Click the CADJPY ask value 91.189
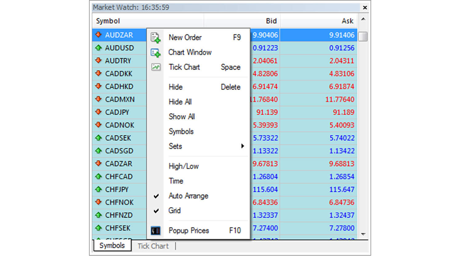The width and height of the screenshot is (462, 256). tap(343, 112)
